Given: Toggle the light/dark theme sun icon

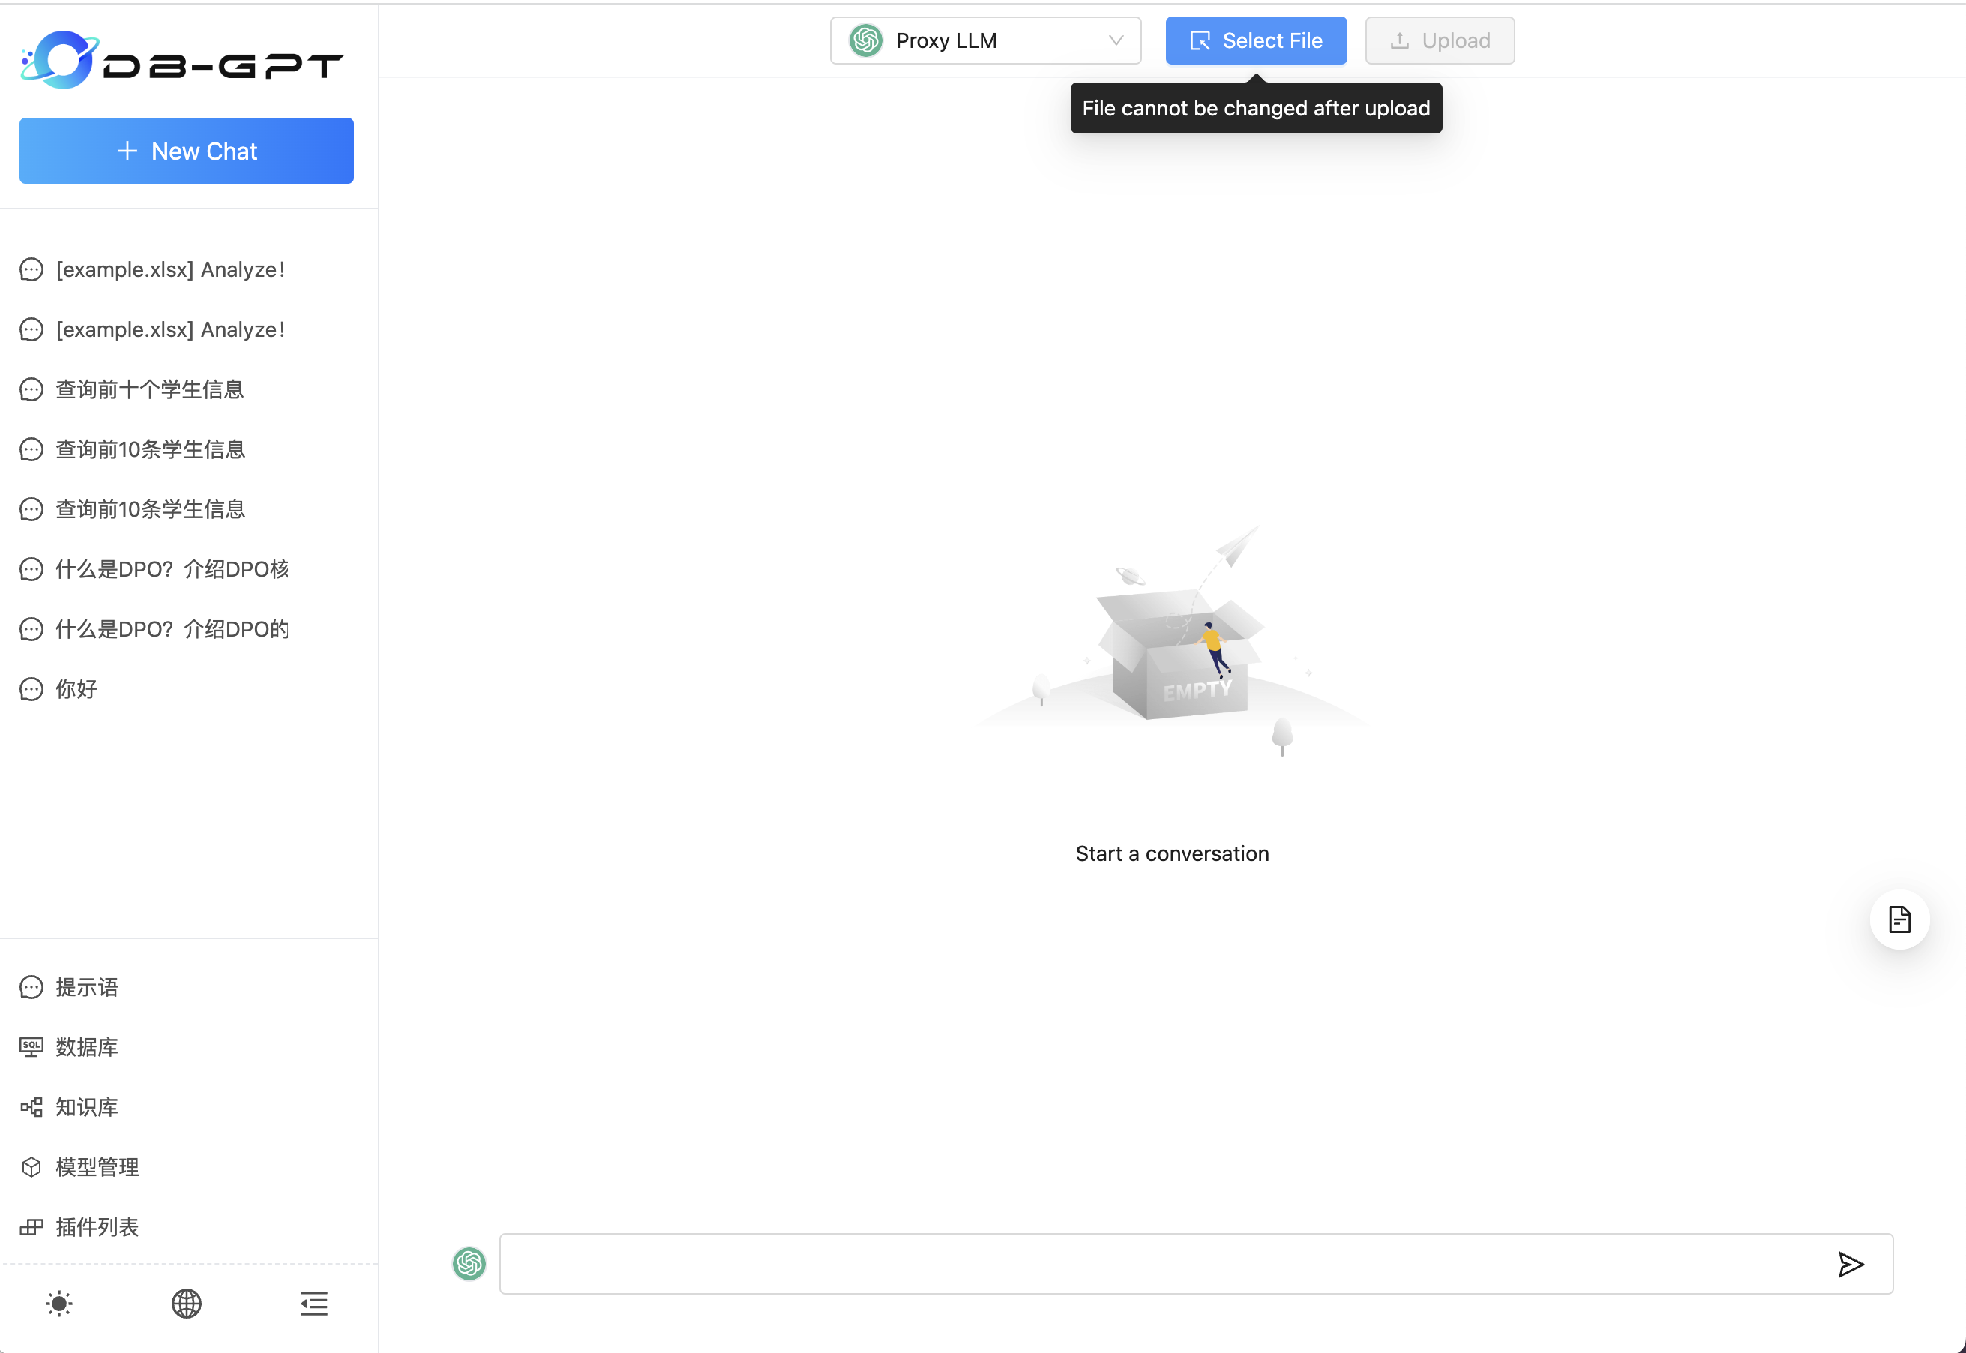Looking at the screenshot, I should coord(59,1303).
